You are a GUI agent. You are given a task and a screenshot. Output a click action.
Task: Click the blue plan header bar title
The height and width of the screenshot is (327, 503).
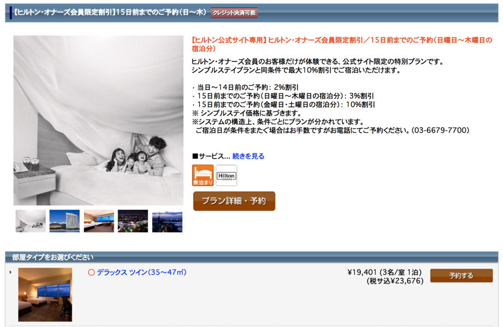(x=110, y=12)
